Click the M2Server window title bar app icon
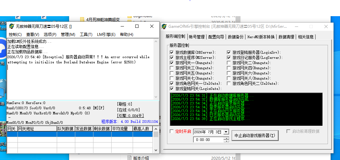The height and width of the screenshot is (160, 340). click(x=12, y=26)
